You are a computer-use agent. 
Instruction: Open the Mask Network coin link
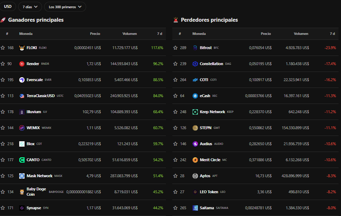tap(40, 176)
